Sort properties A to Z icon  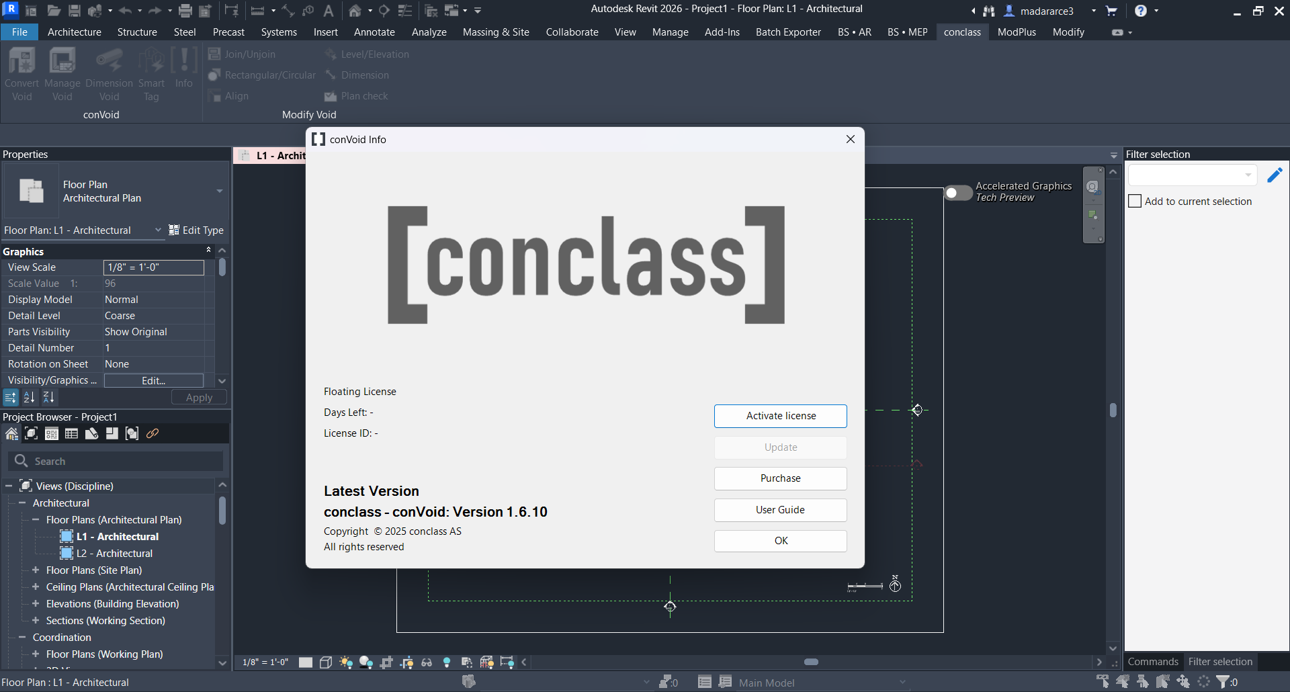pos(30,397)
